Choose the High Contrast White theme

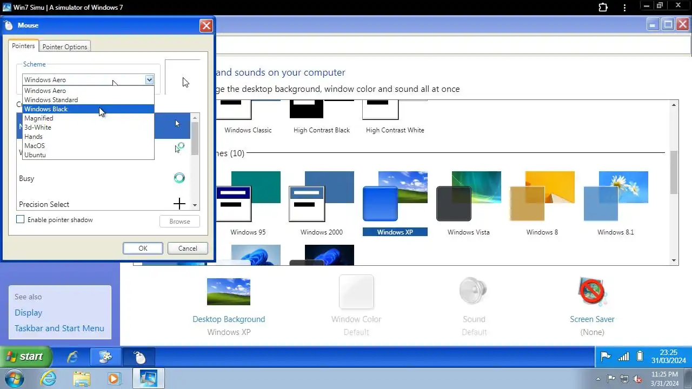coord(395,117)
